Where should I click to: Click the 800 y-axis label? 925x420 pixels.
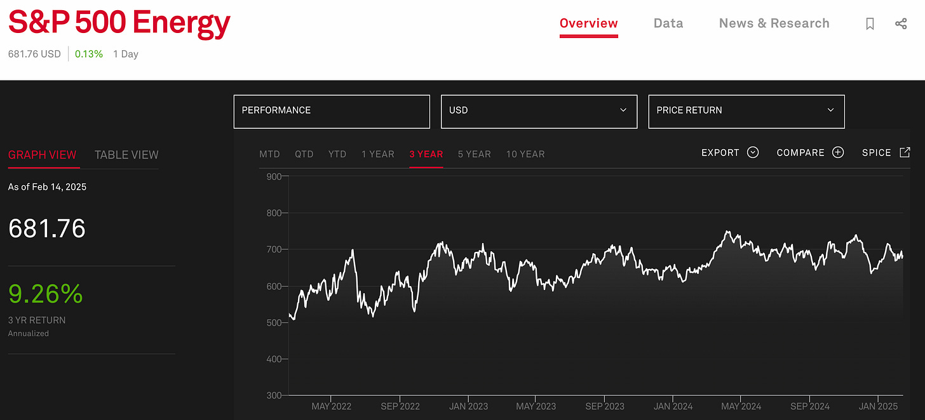(x=274, y=213)
